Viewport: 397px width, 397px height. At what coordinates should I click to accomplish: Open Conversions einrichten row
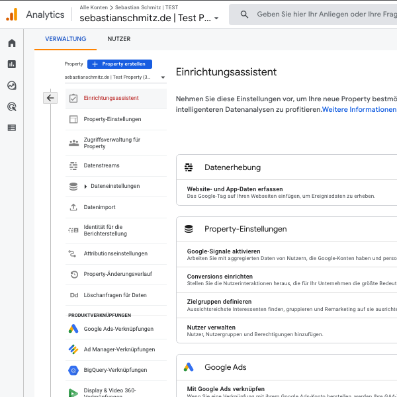click(287, 280)
